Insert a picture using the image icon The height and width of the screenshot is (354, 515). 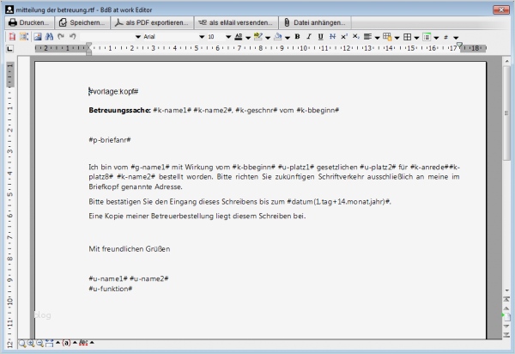pyautogui.click(x=38, y=37)
